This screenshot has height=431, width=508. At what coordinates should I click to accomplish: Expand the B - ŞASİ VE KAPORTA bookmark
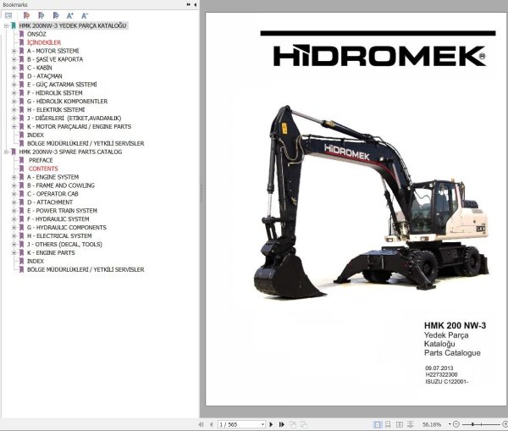coord(14,59)
